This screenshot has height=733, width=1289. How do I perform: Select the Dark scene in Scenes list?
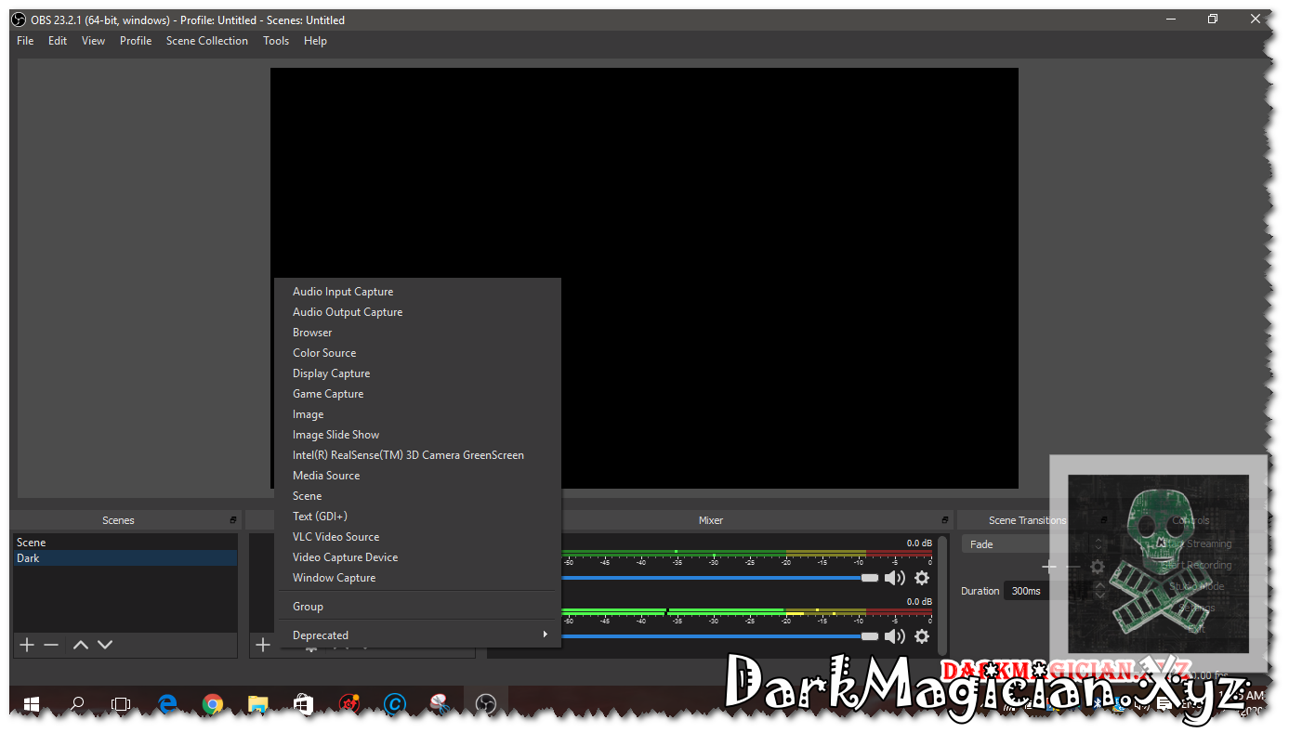pos(125,558)
